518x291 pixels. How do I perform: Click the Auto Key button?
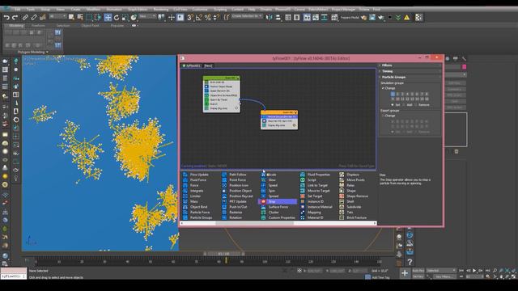pyautogui.click(x=418, y=271)
